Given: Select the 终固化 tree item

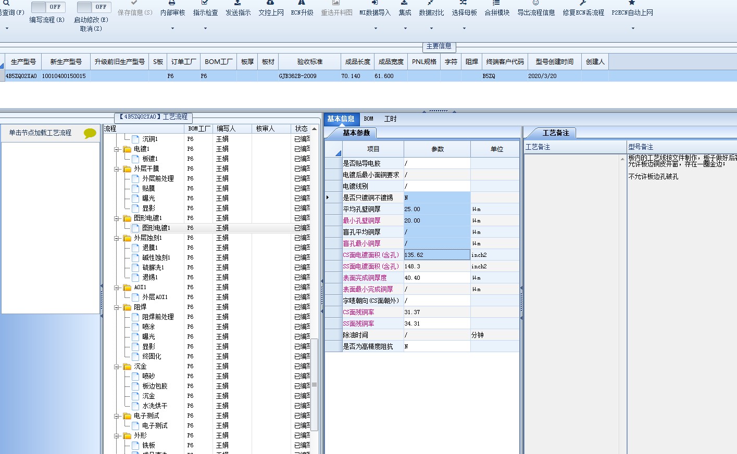Looking at the screenshot, I should pyautogui.click(x=152, y=357).
